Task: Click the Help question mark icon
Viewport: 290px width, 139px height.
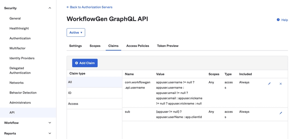Action: tap(278, 20)
